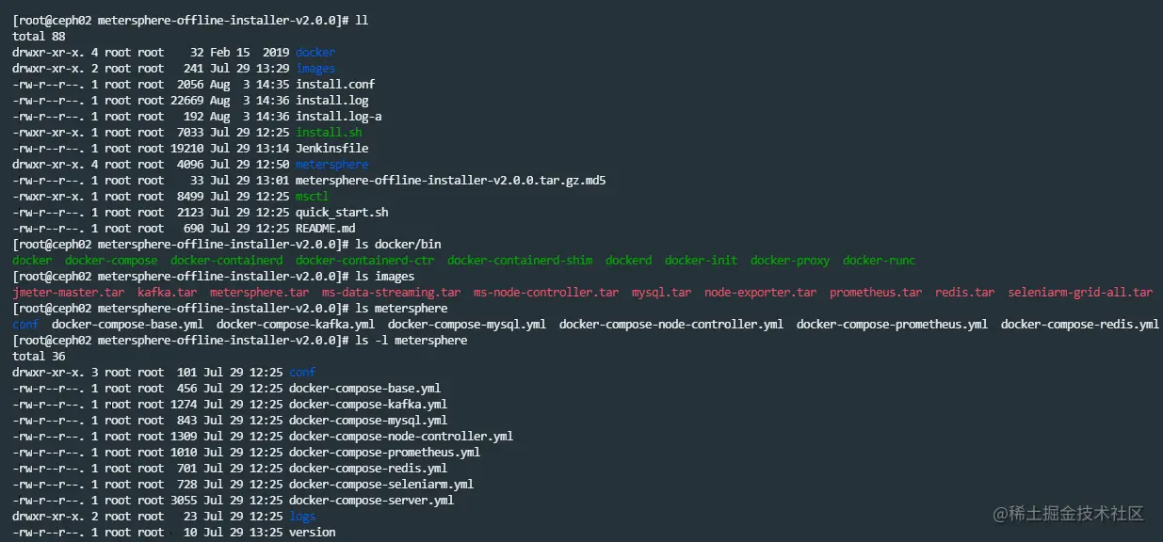Select the docker-init binary name
1163x542 pixels.
(701, 261)
